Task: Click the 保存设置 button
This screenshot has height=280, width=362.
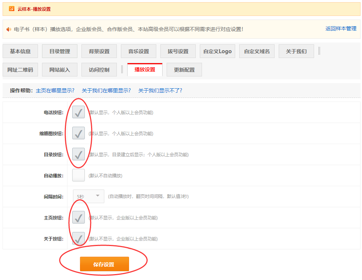Action: (x=104, y=264)
